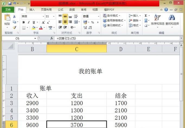Toggle bold formatting

pos(24,22)
